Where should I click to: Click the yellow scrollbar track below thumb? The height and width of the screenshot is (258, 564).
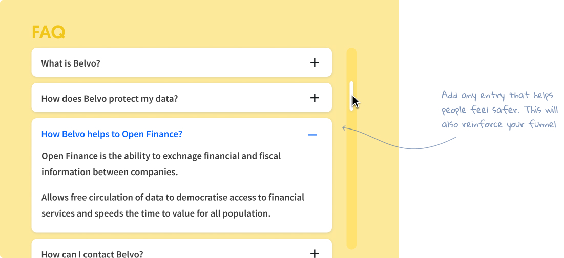tap(351, 180)
